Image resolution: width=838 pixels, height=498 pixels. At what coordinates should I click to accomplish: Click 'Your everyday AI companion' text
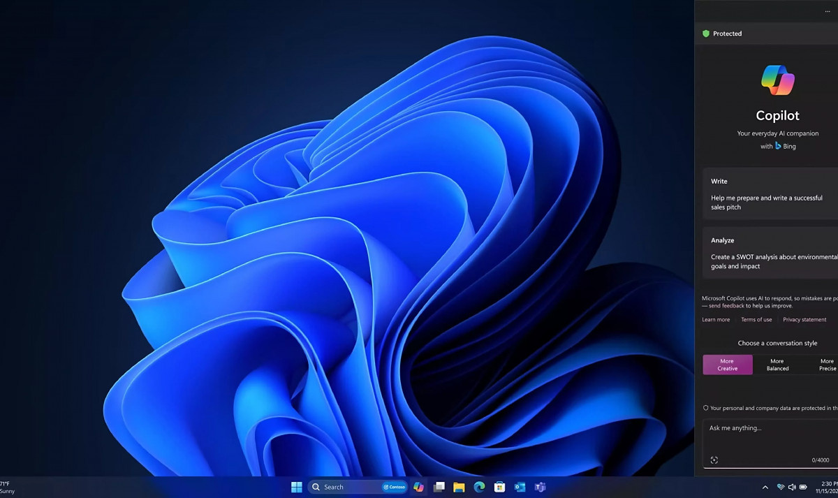coord(777,133)
